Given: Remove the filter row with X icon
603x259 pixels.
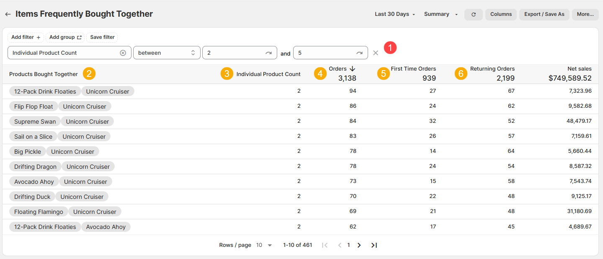Looking at the screenshot, I should pyautogui.click(x=376, y=53).
